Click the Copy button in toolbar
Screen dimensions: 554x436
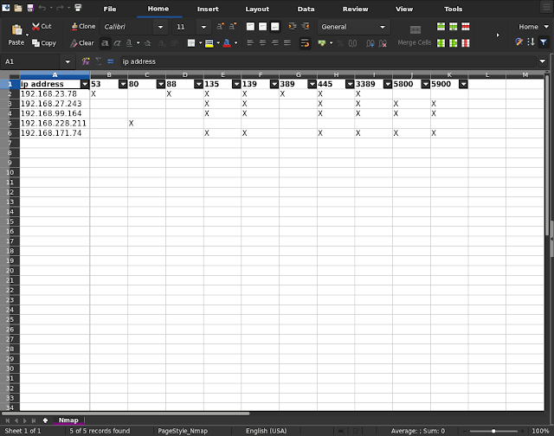[43, 42]
